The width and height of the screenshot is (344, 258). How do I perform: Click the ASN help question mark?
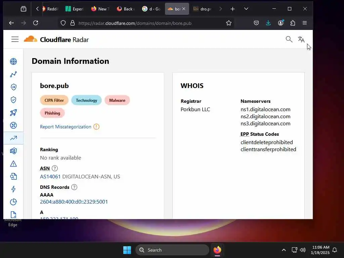55,168
